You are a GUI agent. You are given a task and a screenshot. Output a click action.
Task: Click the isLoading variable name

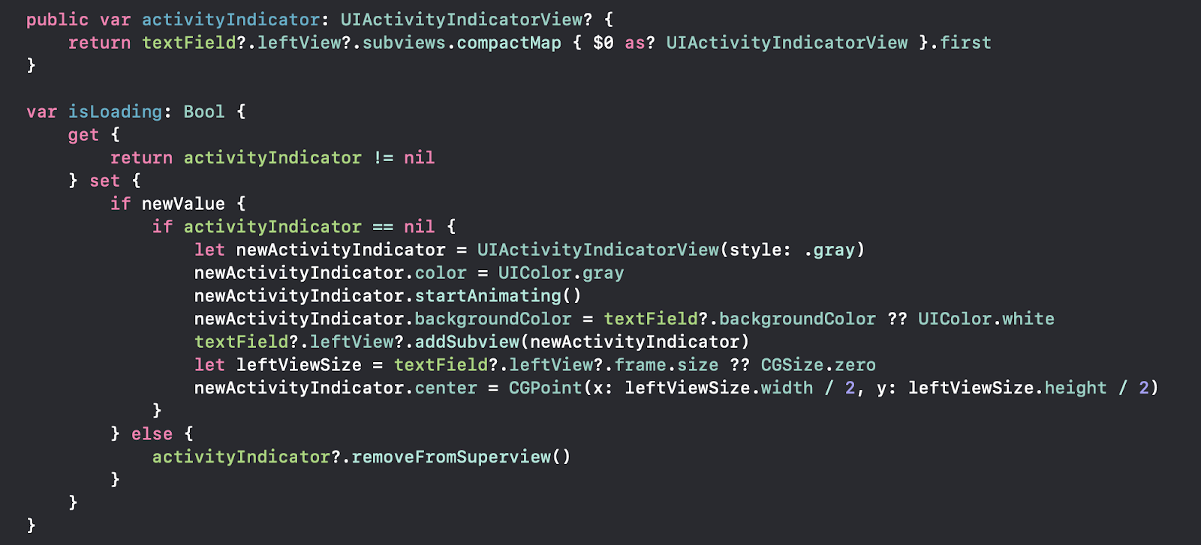point(115,112)
